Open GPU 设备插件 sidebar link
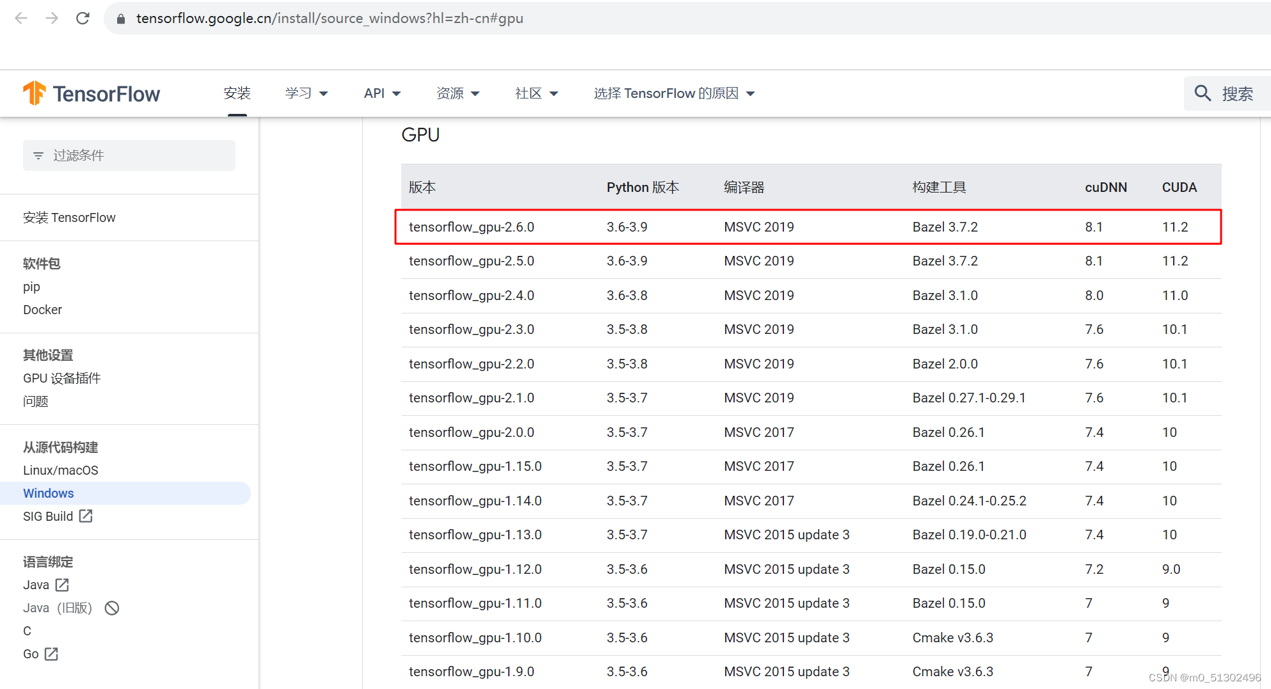This screenshot has width=1271, height=689. (x=61, y=378)
